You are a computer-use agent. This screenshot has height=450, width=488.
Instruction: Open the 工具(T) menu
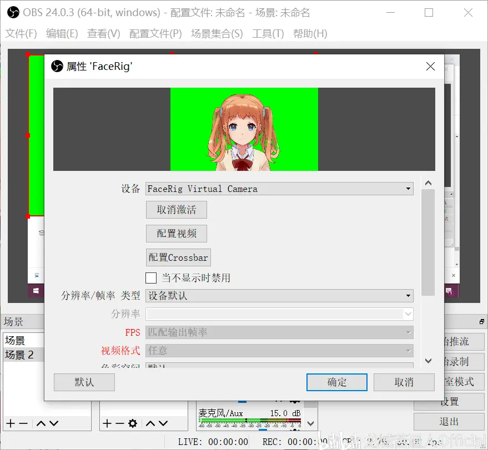click(x=268, y=33)
